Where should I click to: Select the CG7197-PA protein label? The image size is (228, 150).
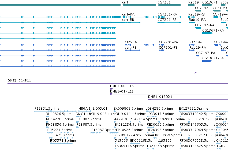coord(206,53)
